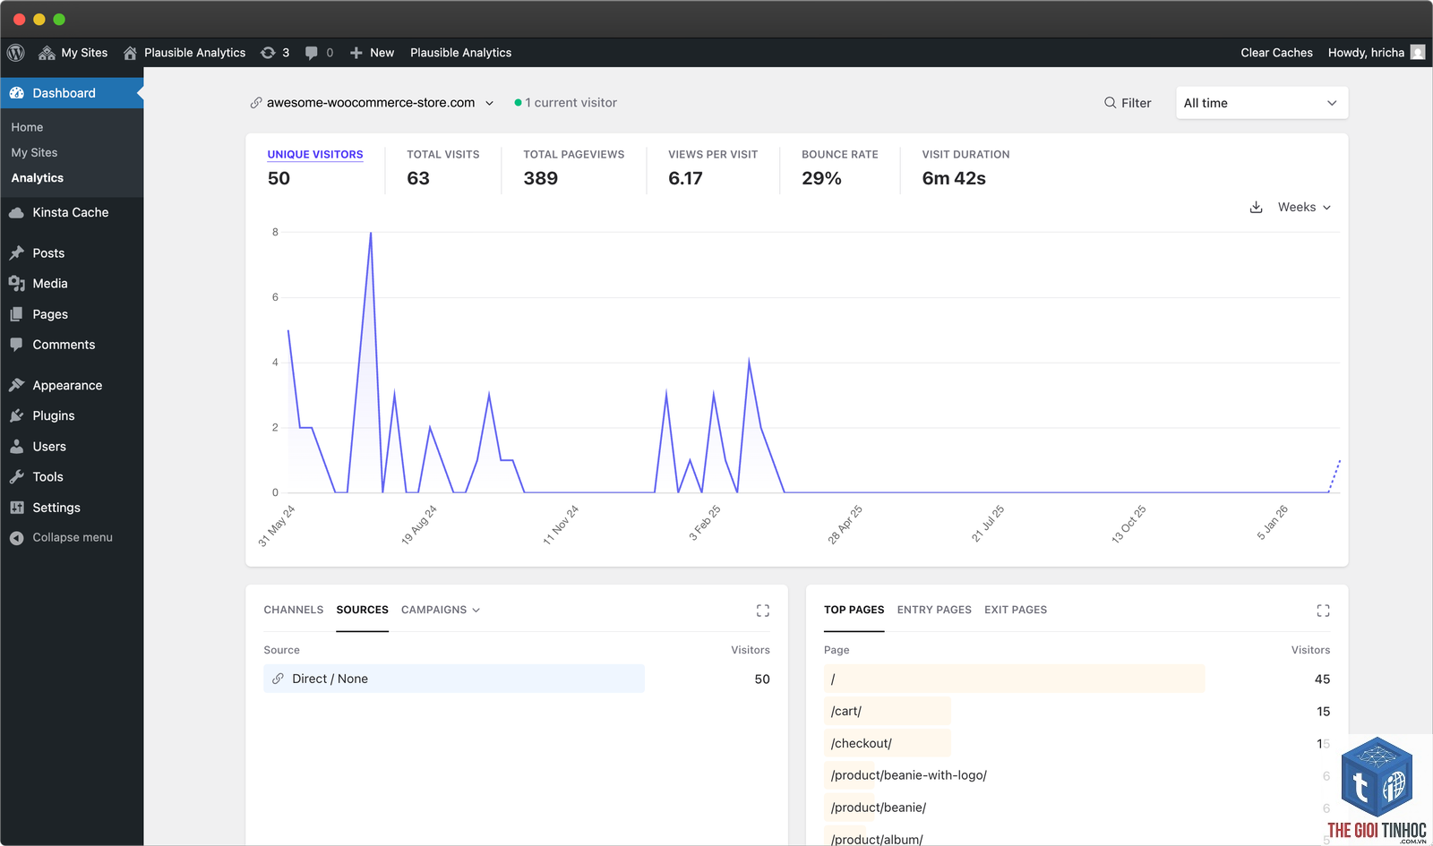Expand Sources panel details icon
The width and height of the screenshot is (1433, 846).
(x=763, y=611)
